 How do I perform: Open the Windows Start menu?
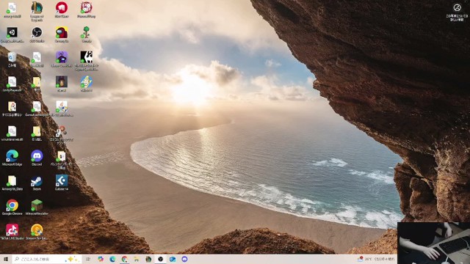6,259
